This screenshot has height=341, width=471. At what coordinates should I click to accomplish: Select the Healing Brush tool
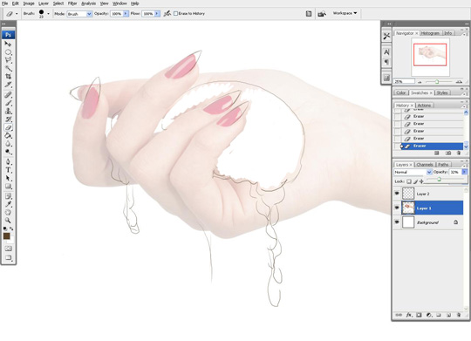coord(8,95)
